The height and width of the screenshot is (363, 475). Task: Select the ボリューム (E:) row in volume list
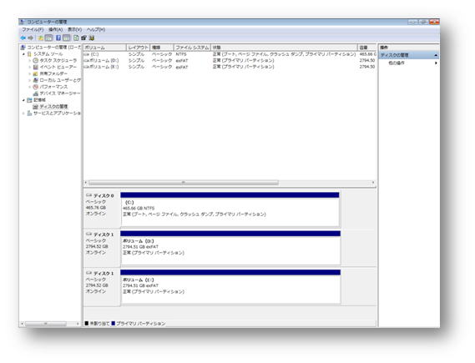[x=230, y=67]
